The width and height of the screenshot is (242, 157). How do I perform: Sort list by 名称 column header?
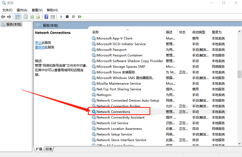tap(95, 32)
